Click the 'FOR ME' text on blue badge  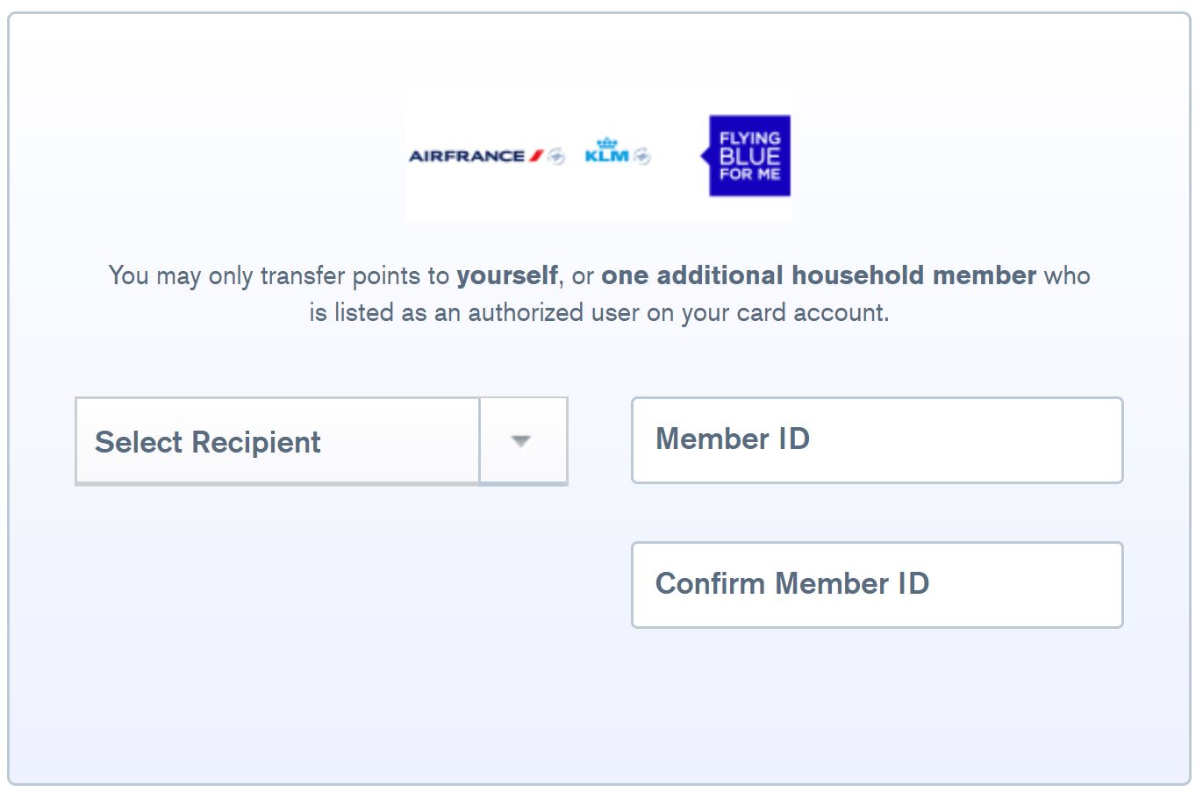click(x=749, y=175)
